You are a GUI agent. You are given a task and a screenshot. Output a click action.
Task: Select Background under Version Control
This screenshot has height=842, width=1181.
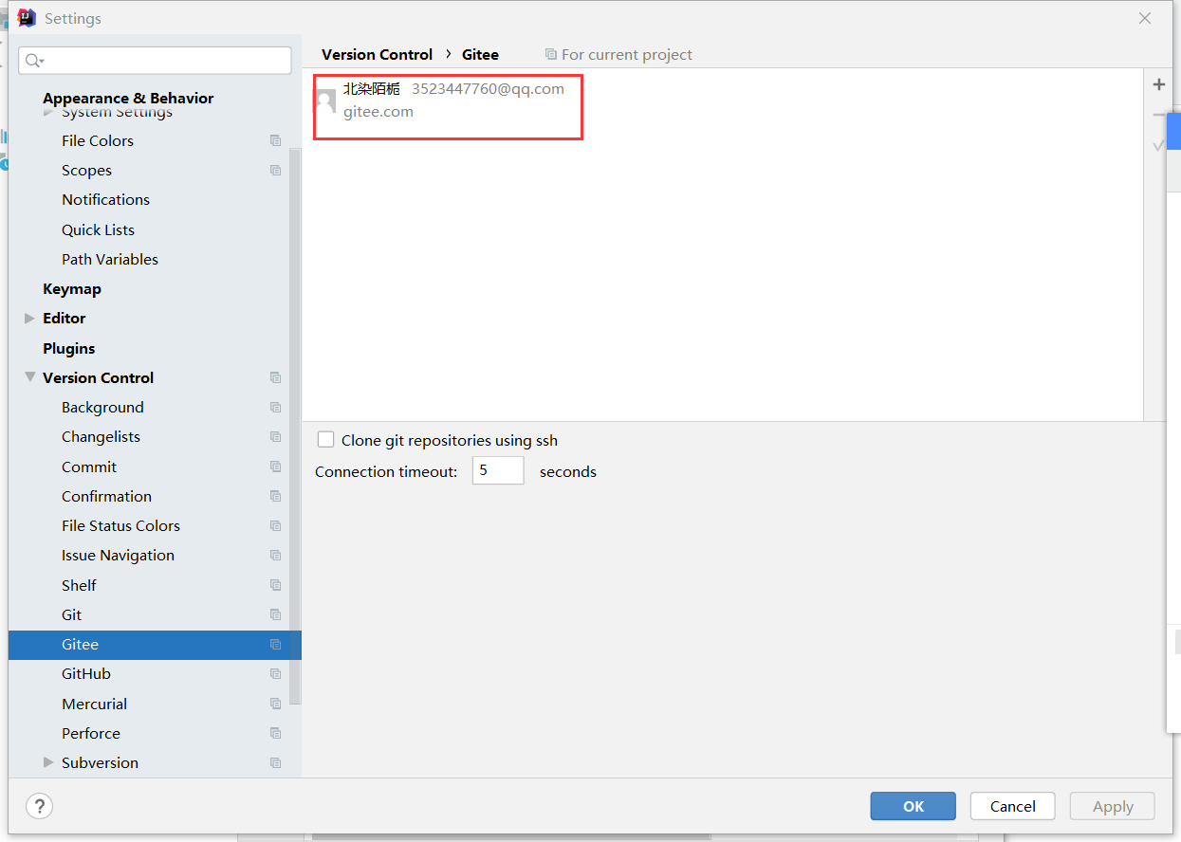[102, 408]
